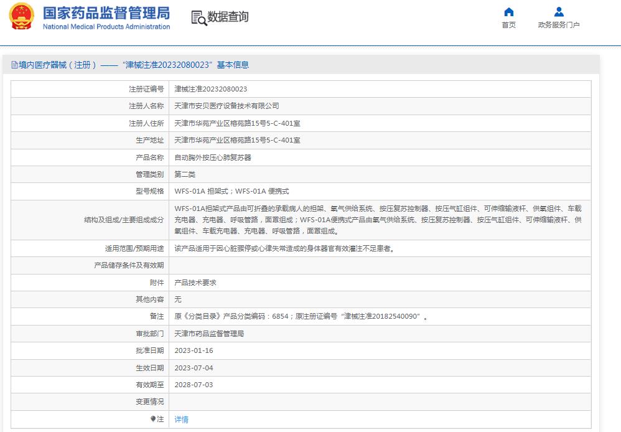Click the 生产地址 row label
The width and height of the screenshot is (621, 432).
click(x=150, y=140)
